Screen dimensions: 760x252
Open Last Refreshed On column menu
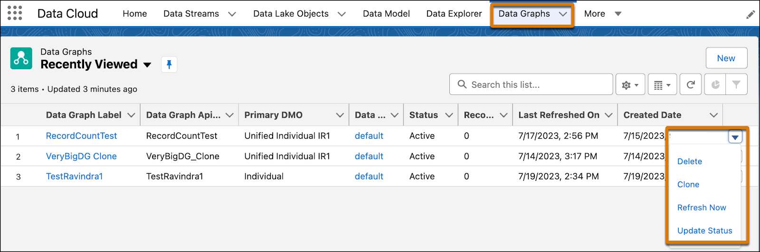(x=608, y=115)
